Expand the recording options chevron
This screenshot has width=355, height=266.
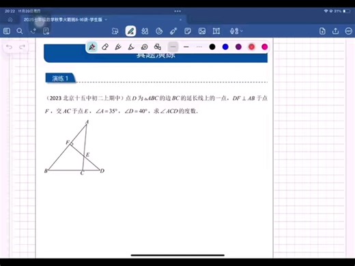pyautogui.click(x=242, y=31)
